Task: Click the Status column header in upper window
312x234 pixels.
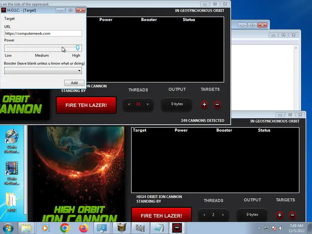Action: pyautogui.click(x=189, y=19)
